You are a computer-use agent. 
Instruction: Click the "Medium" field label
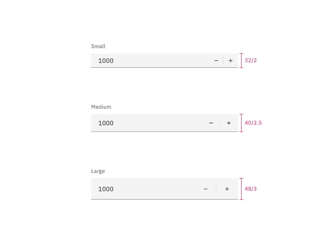coord(101,107)
